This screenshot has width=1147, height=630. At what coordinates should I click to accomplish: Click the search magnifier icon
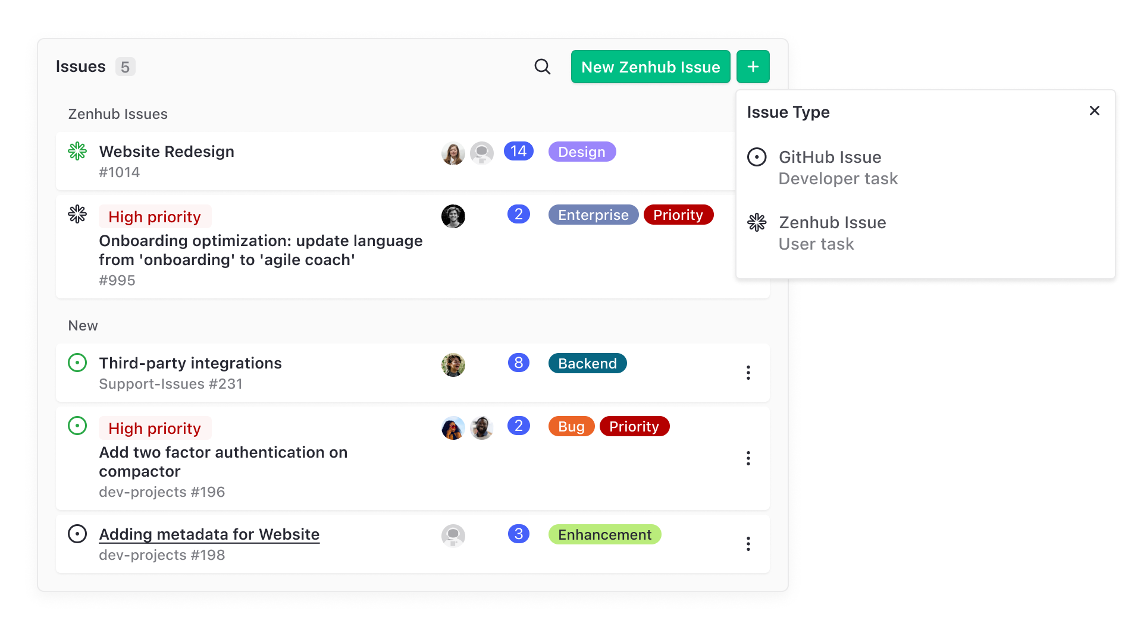pyautogui.click(x=542, y=67)
